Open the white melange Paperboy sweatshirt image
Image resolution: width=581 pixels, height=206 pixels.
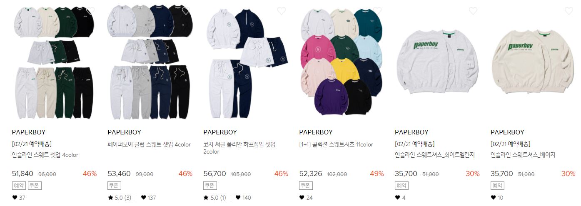pos(437,62)
